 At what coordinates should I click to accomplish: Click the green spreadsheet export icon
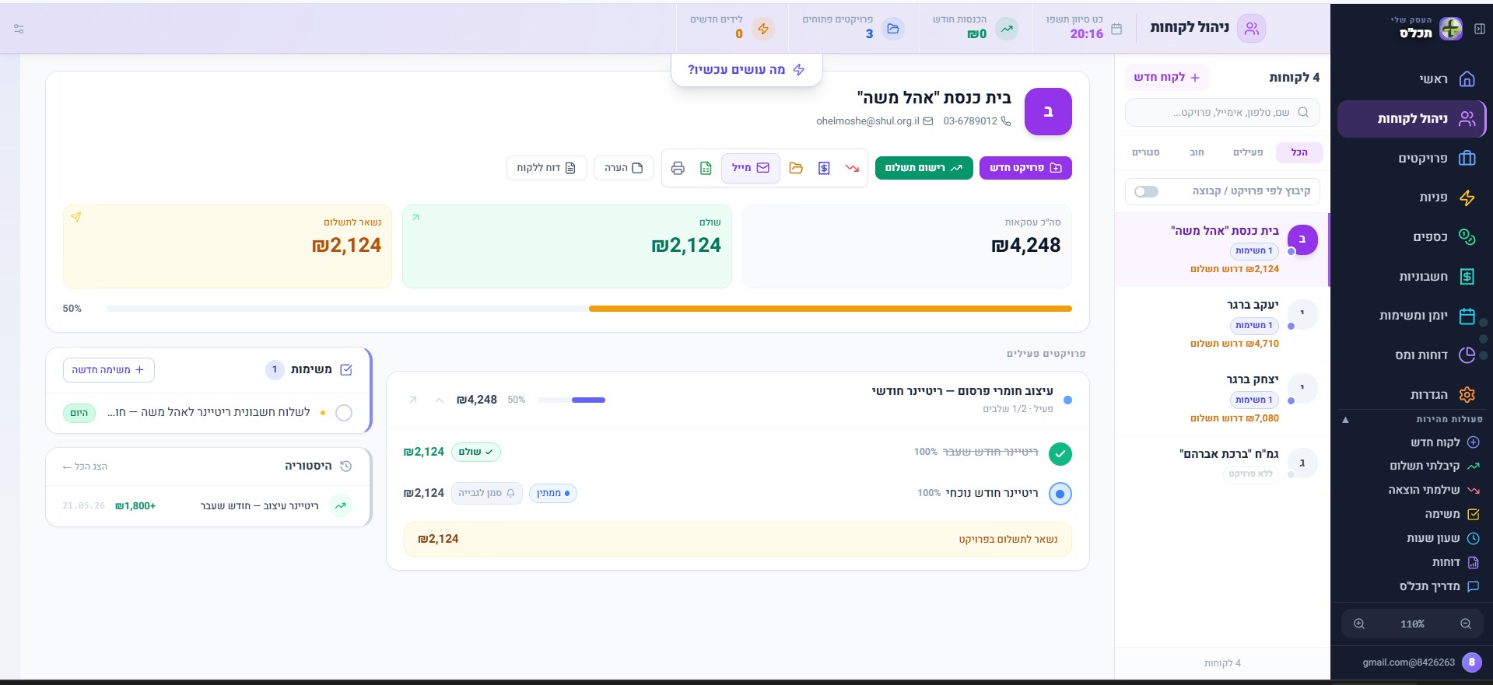coord(706,168)
